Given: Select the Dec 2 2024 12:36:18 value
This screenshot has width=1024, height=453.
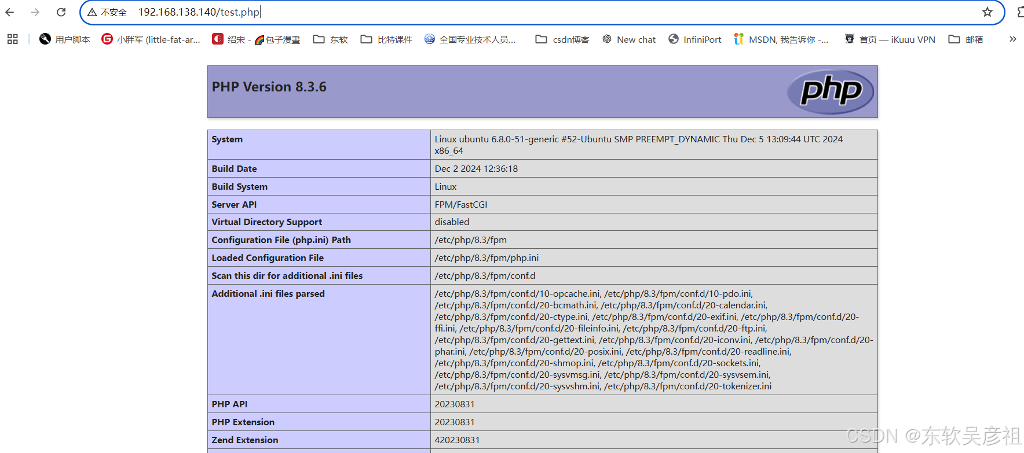Looking at the screenshot, I should pyautogui.click(x=476, y=169).
